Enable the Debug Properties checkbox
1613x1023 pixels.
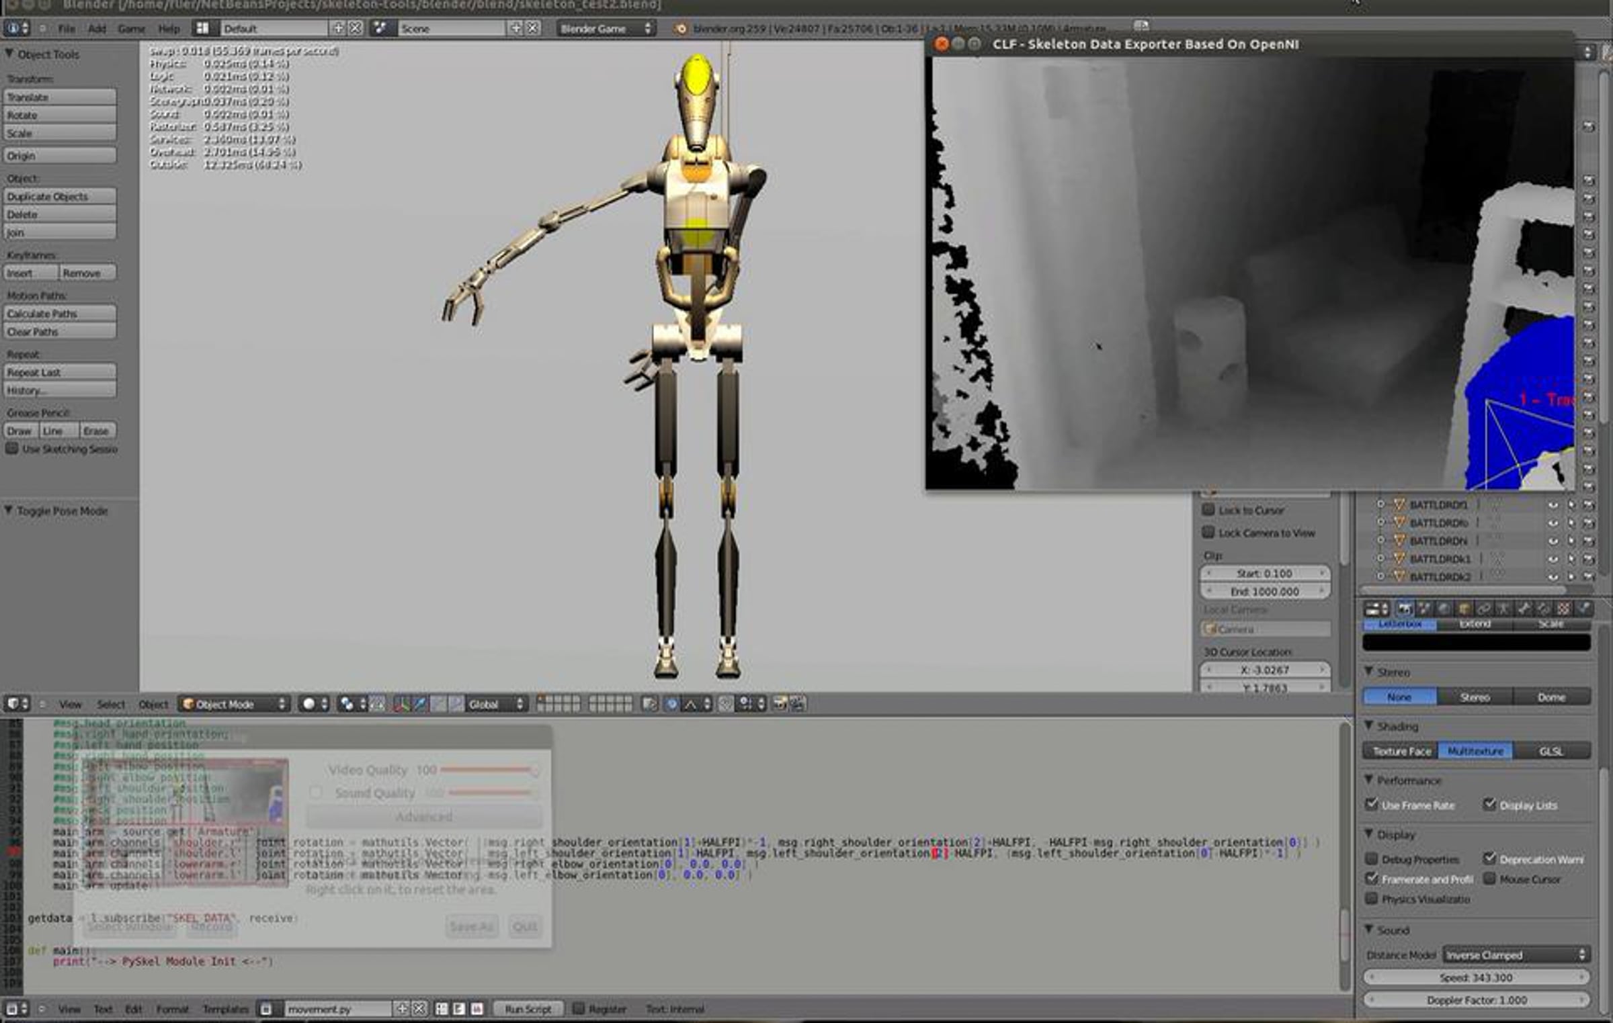(x=1372, y=858)
